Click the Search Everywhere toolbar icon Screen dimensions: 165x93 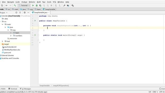pyautogui.click(x=73, y=5)
